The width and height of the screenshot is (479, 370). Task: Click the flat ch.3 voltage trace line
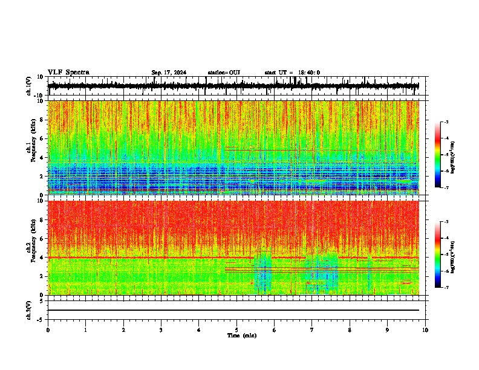(233, 310)
